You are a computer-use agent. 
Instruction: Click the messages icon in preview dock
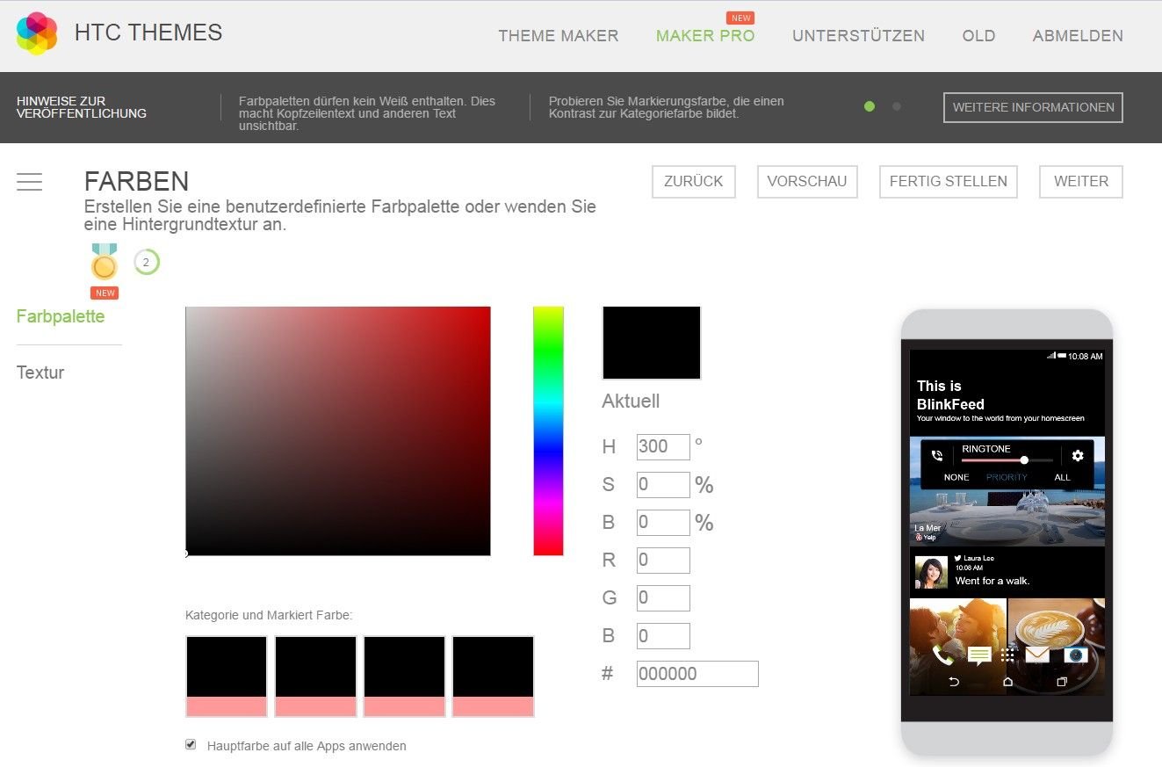tap(979, 655)
